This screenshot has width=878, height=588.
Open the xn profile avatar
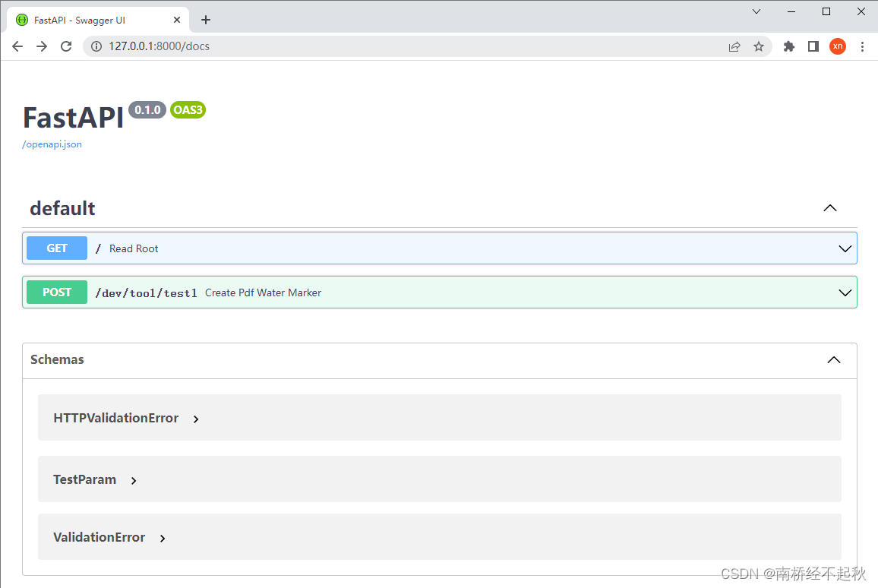coord(838,46)
